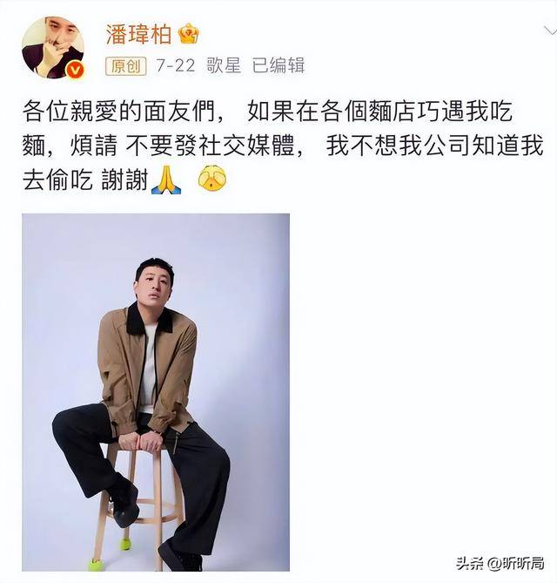The height and width of the screenshot is (583, 557).
Task: Click the 7-22 post timestamp
Action: 175,66
